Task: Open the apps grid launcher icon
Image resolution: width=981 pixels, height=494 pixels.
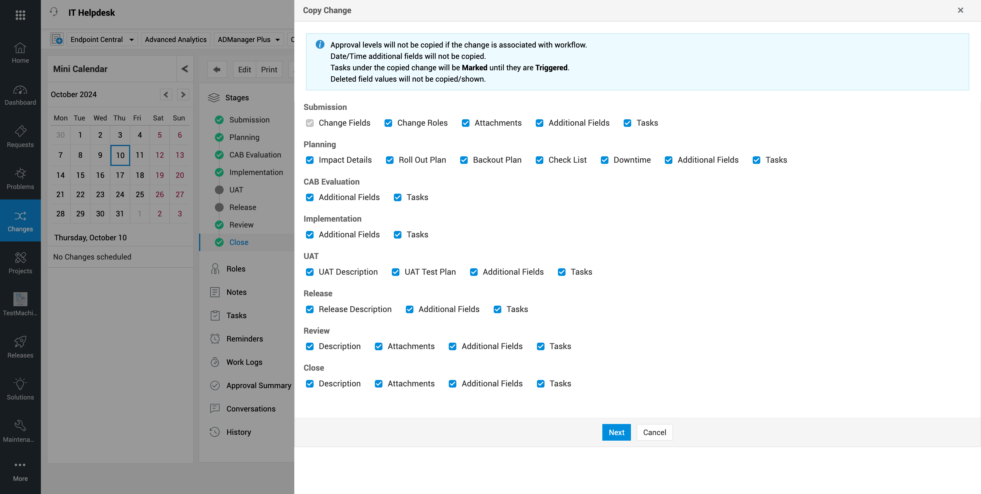Action: [20, 15]
